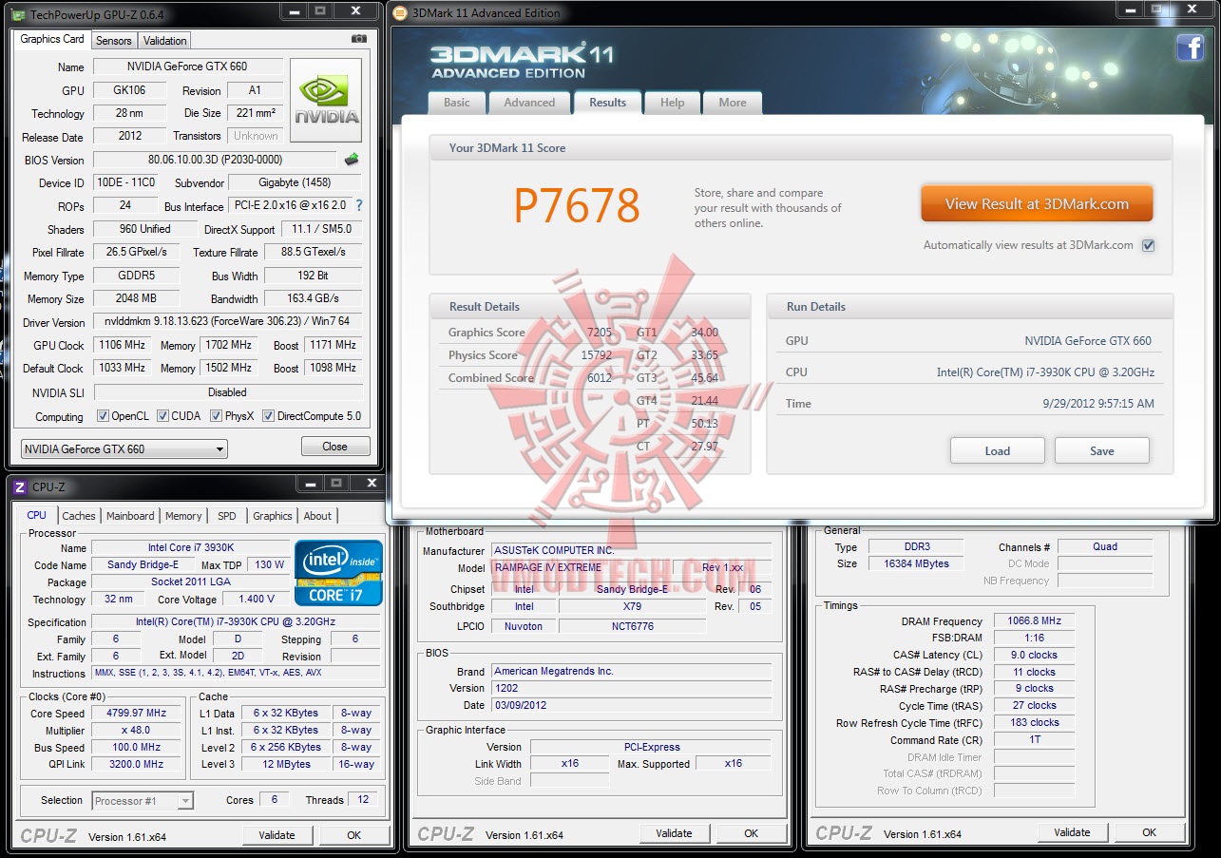Image resolution: width=1221 pixels, height=858 pixels.
Task: Click OK in the Motherboard CPU-Z window
Action: pos(751,833)
